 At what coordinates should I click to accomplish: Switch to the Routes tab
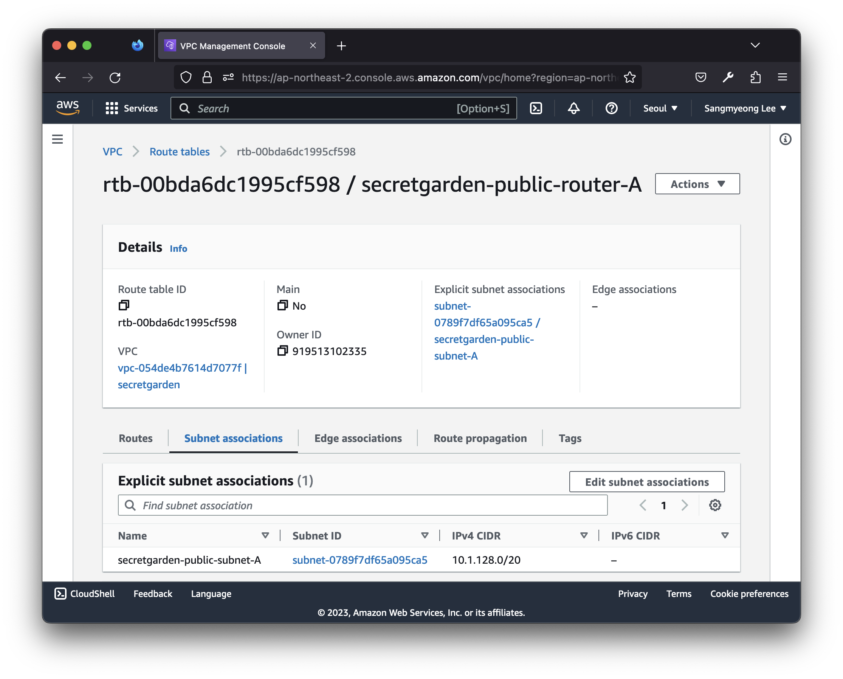(x=136, y=438)
